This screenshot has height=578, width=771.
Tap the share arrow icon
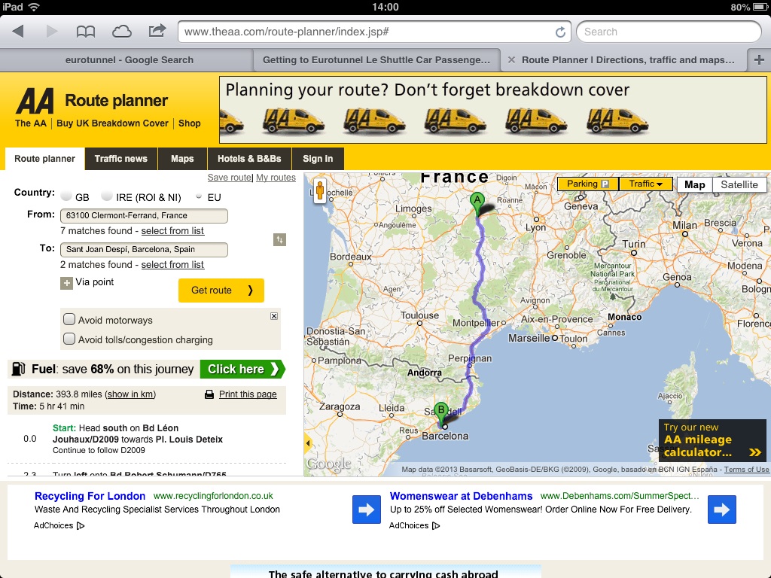[x=157, y=31]
